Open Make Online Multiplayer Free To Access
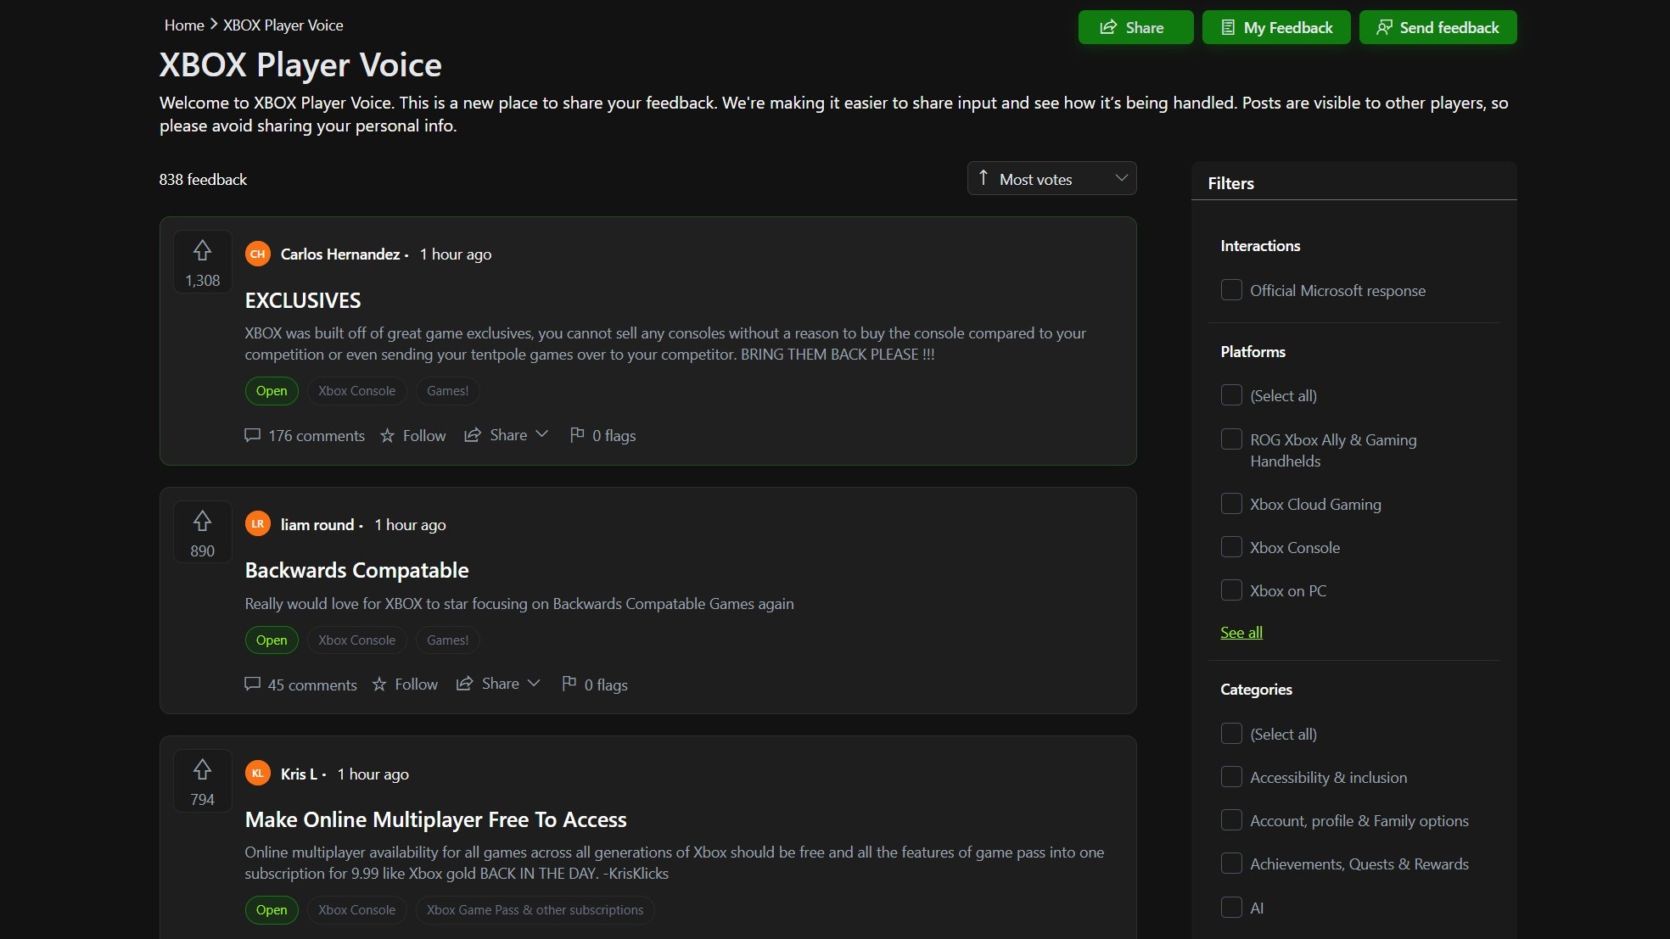Viewport: 1670px width, 939px height. (435, 819)
